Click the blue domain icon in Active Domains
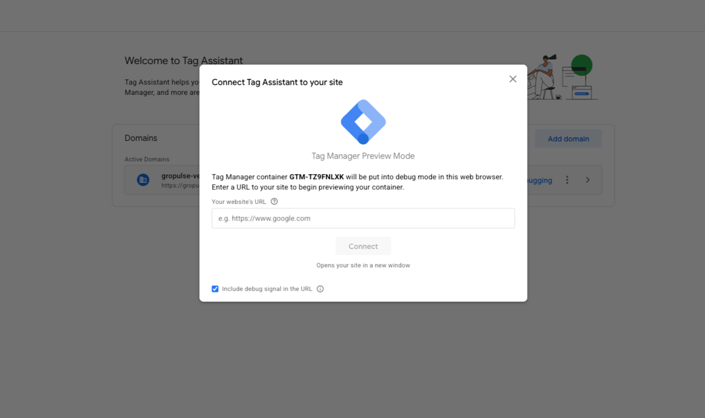The image size is (705, 418). click(x=143, y=180)
